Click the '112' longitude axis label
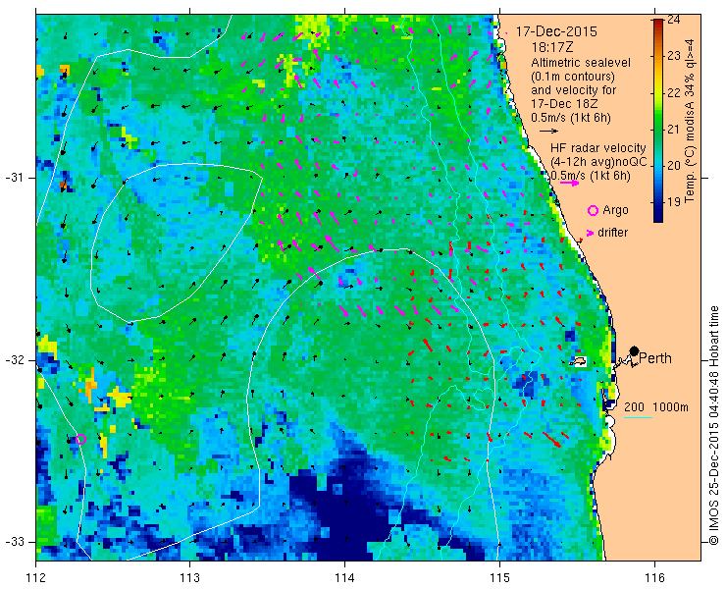Screen dimensions: 726x589 tap(36, 578)
